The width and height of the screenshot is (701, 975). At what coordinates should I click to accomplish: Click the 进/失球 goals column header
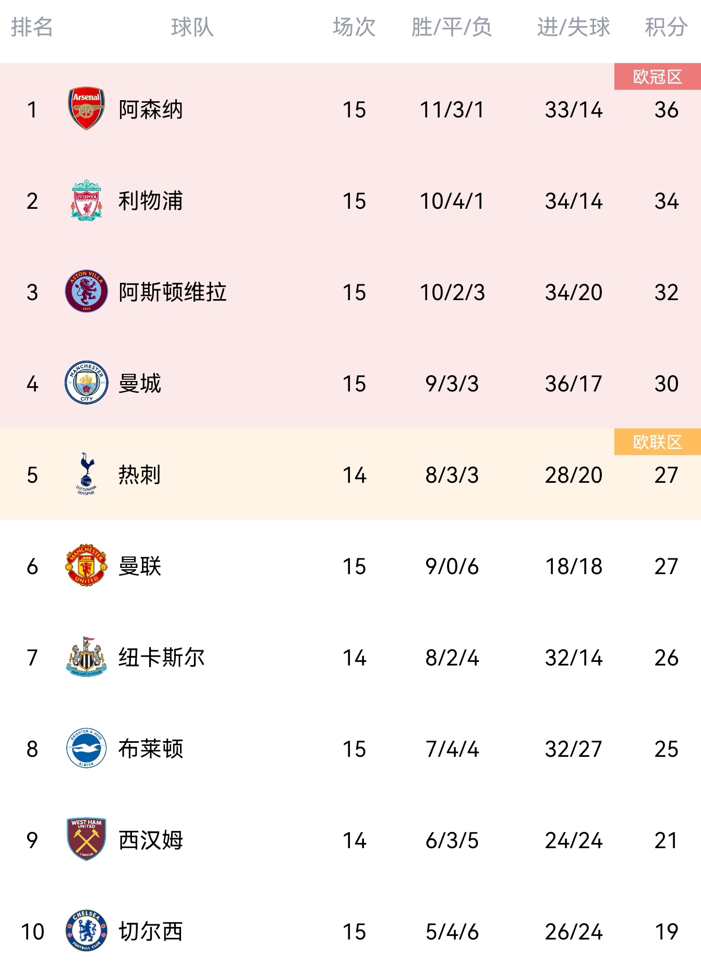tap(573, 27)
